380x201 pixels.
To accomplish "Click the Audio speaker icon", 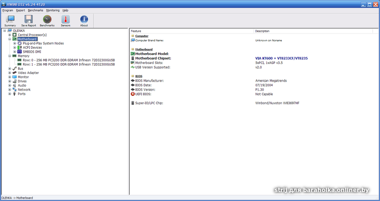I will [x=15, y=85].
